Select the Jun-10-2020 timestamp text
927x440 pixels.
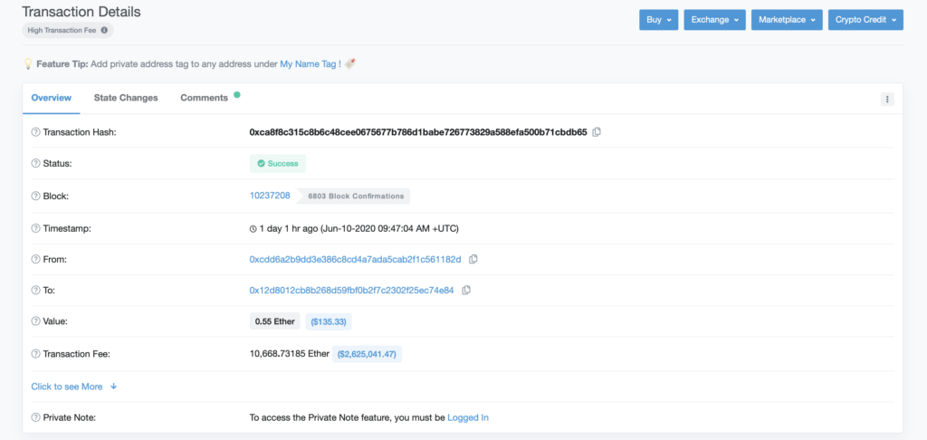click(x=389, y=228)
